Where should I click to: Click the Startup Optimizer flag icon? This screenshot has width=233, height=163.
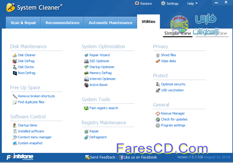click(x=86, y=67)
